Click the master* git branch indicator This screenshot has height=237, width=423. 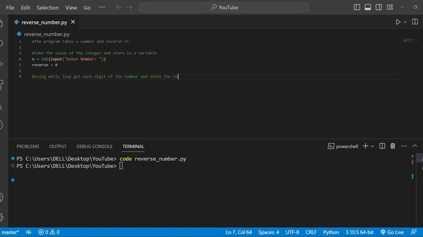point(10,232)
